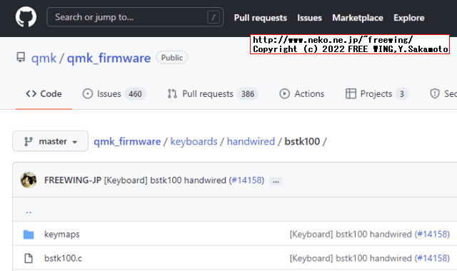Switch to the repository Pull requests tab
Screen dimensions: 457x271
pyautogui.click(x=213, y=93)
